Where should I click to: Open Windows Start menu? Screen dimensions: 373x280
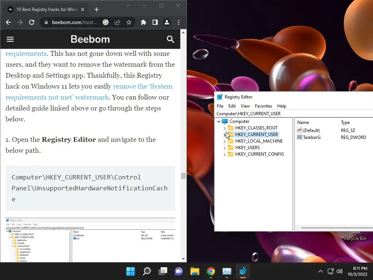click(x=131, y=271)
